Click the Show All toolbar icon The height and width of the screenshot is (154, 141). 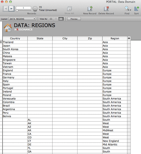[69, 9]
